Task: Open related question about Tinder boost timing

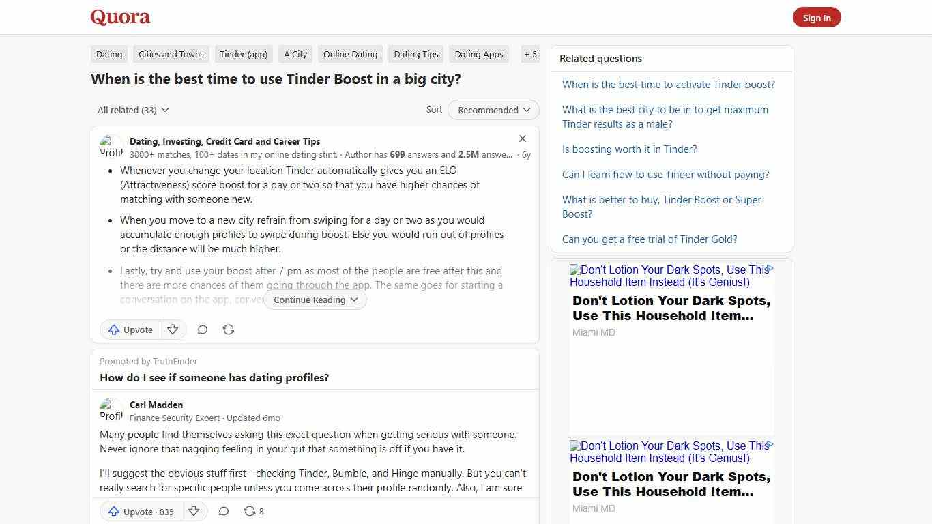Action: point(668,84)
